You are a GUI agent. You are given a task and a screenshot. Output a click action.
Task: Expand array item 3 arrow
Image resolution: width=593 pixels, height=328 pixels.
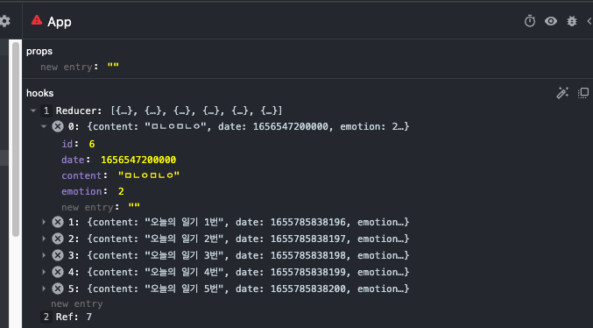(x=44, y=255)
